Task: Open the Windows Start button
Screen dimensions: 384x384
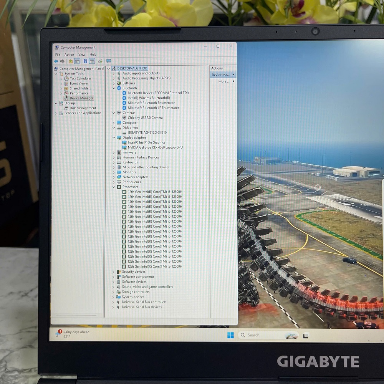Action: (x=230, y=335)
